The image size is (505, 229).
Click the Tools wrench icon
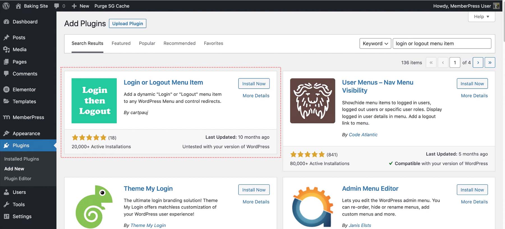point(6,205)
